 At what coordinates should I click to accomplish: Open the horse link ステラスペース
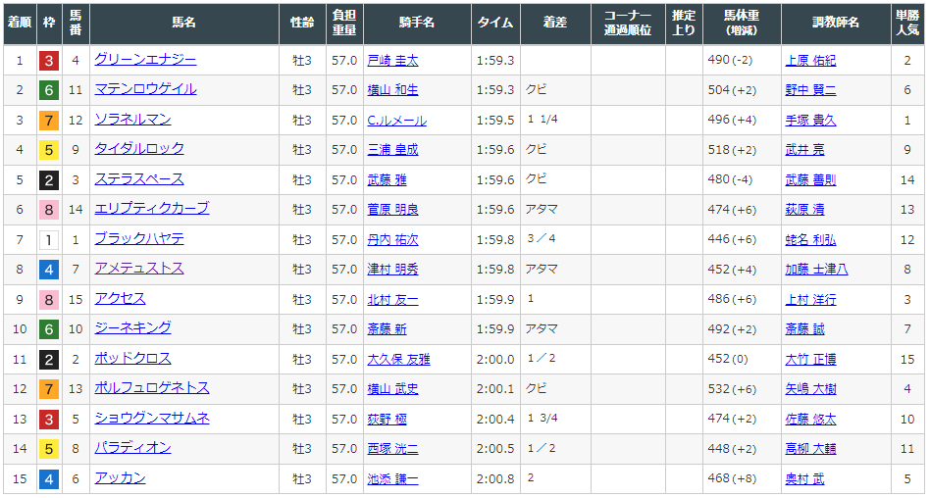(x=138, y=179)
